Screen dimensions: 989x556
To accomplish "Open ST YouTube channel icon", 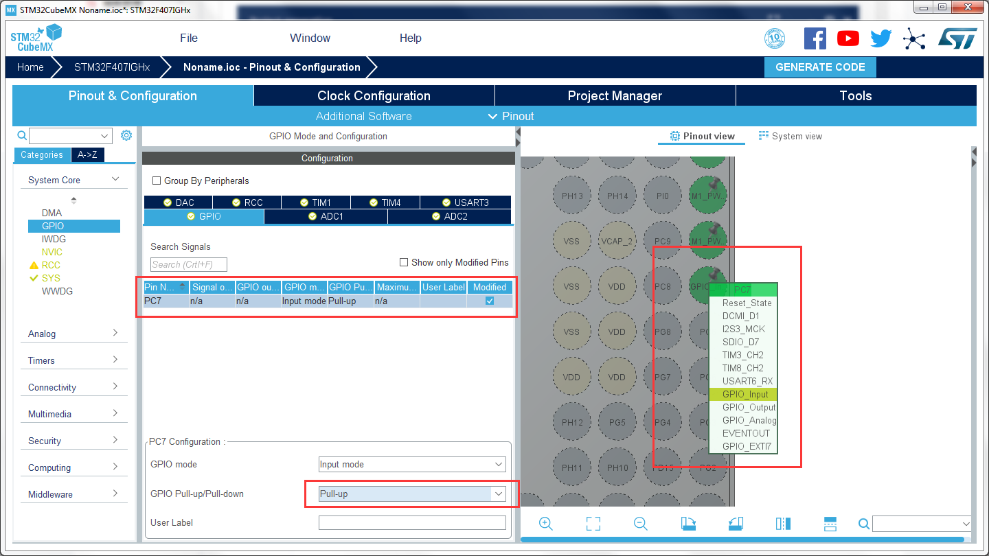I will (848, 38).
